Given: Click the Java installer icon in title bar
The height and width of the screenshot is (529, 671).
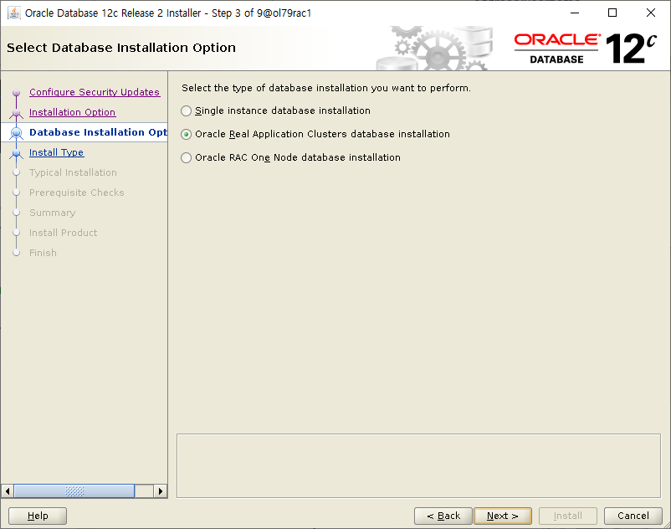Looking at the screenshot, I should 14,13.
